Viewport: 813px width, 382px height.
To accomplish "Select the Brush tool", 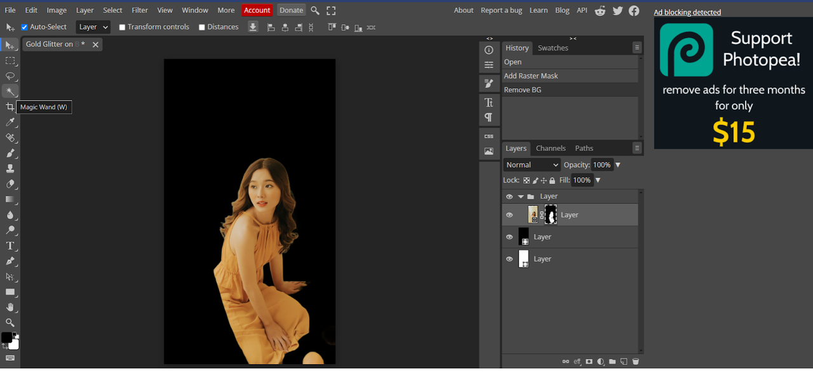I will 10,153.
